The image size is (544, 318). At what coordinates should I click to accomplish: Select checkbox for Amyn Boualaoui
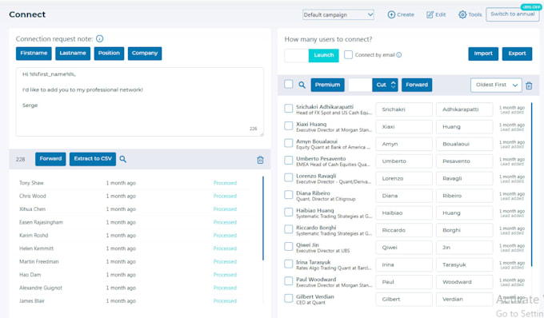[x=288, y=143]
